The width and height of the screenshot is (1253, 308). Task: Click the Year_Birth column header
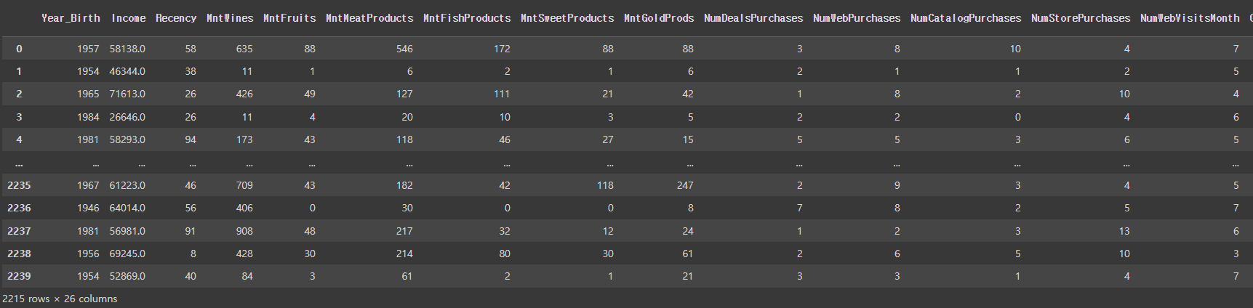tap(71, 18)
